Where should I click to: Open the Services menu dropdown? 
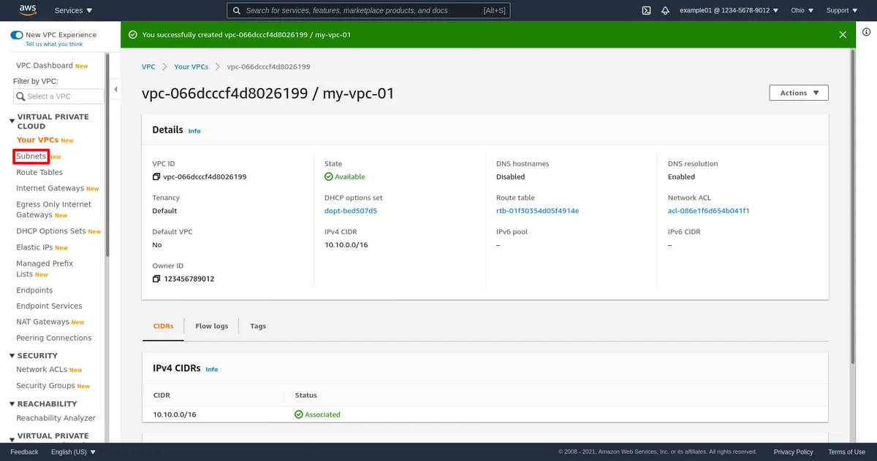[73, 10]
